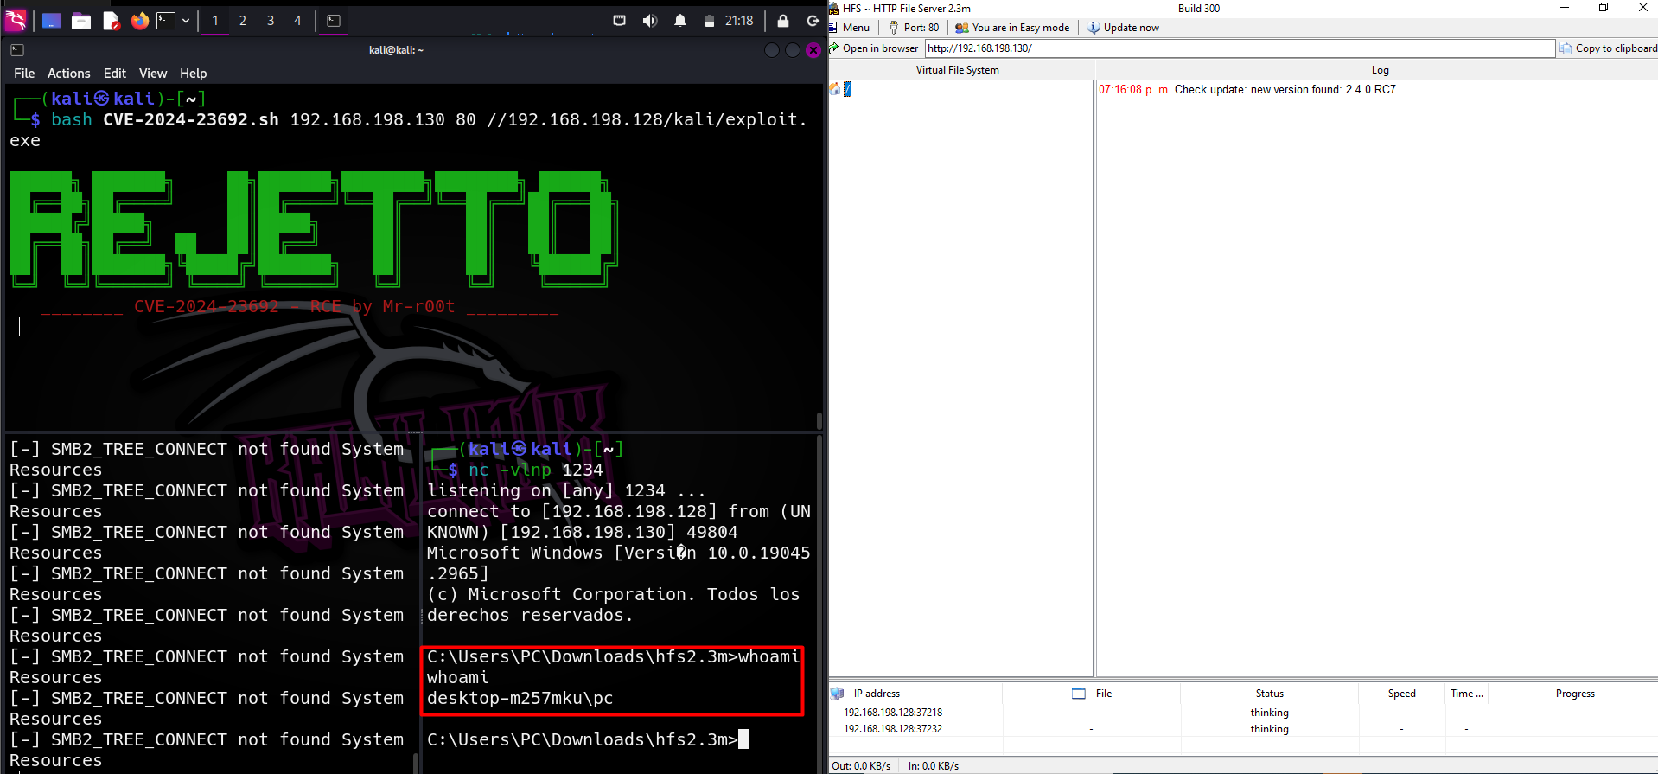Viewport: 1658px width, 774px height.
Task: Click the Time column header
Action: pyautogui.click(x=1466, y=694)
